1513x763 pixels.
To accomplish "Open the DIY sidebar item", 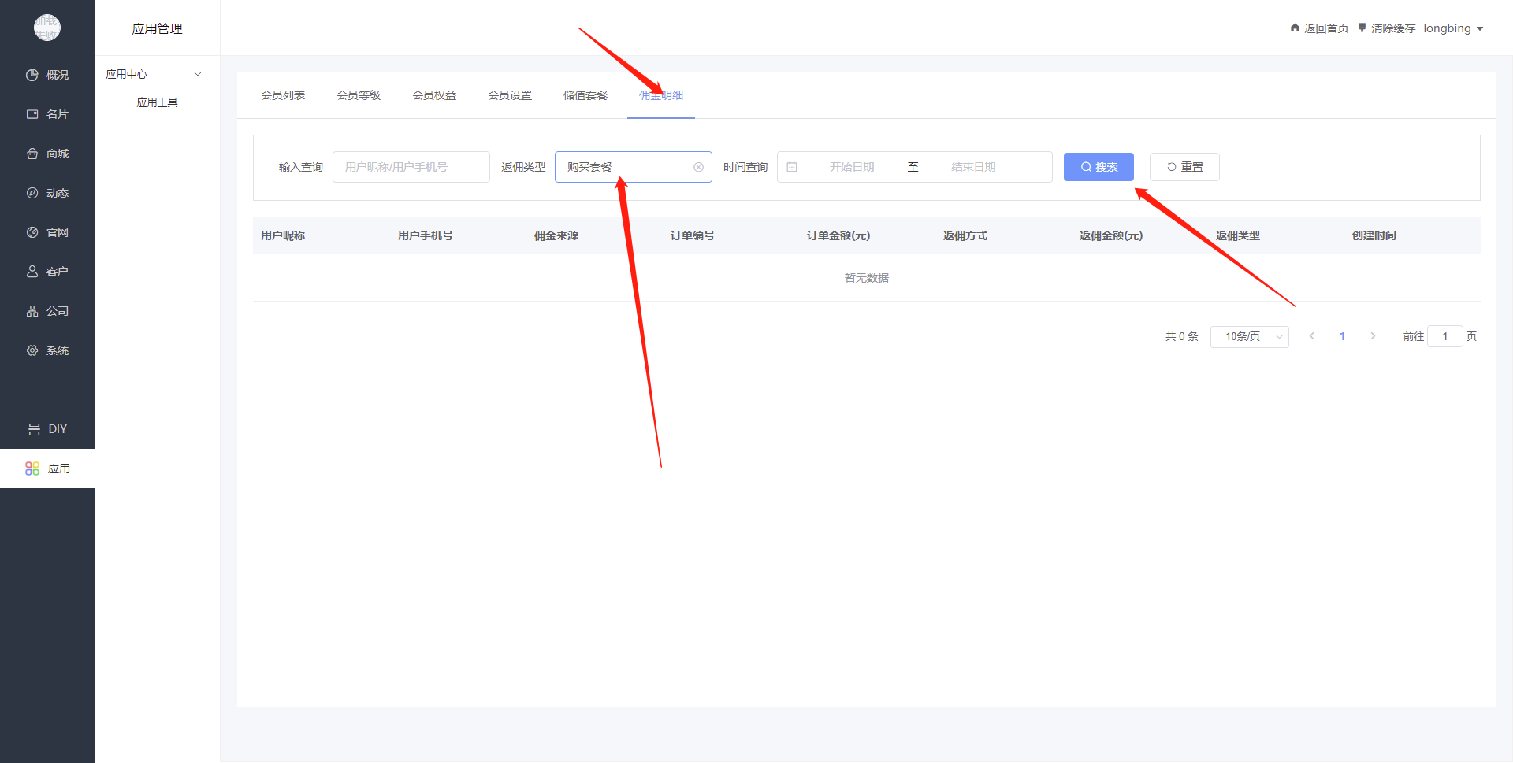I will tap(47, 429).
